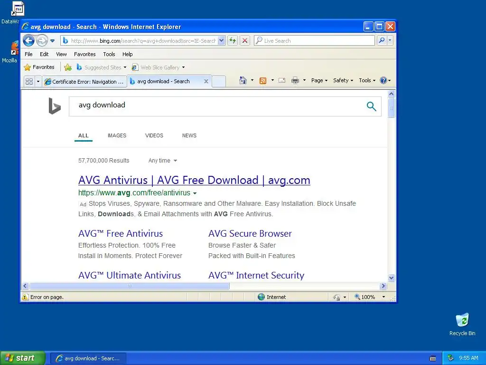This screenshot has width=486, height=365.
Task: Click the Start button
Action: tap(23, 358)
